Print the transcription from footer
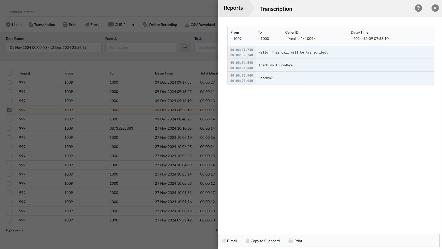 coord(295,241)
